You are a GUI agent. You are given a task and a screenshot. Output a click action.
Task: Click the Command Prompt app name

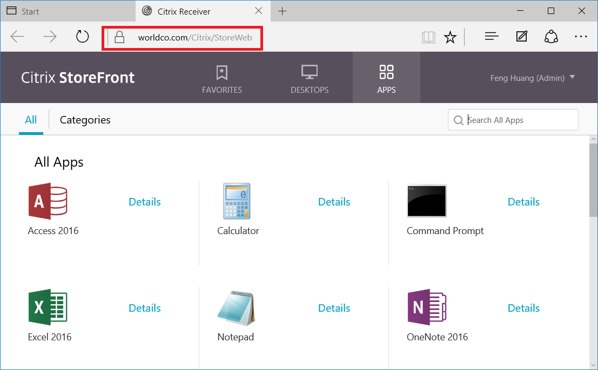(x=445, y=231)
